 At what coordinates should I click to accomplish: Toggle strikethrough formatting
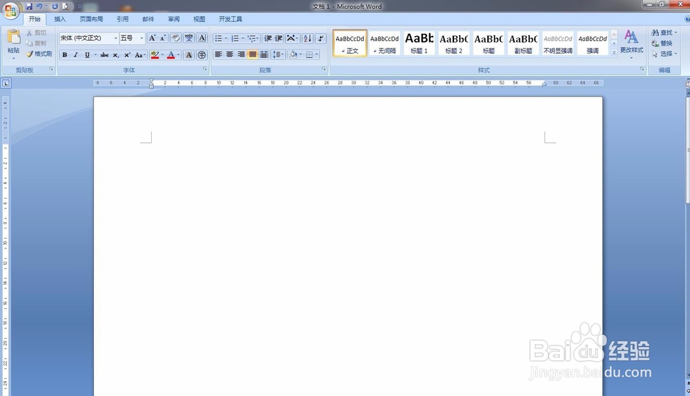104,55
